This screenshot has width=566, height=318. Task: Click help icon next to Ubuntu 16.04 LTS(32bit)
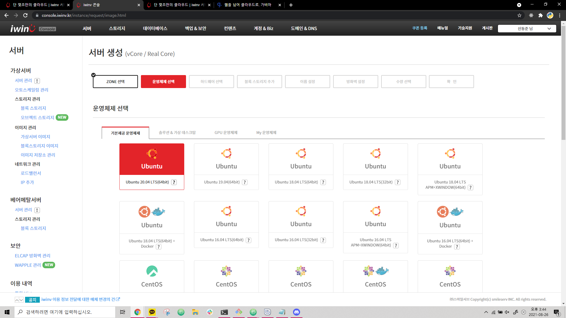click(323, 240)
